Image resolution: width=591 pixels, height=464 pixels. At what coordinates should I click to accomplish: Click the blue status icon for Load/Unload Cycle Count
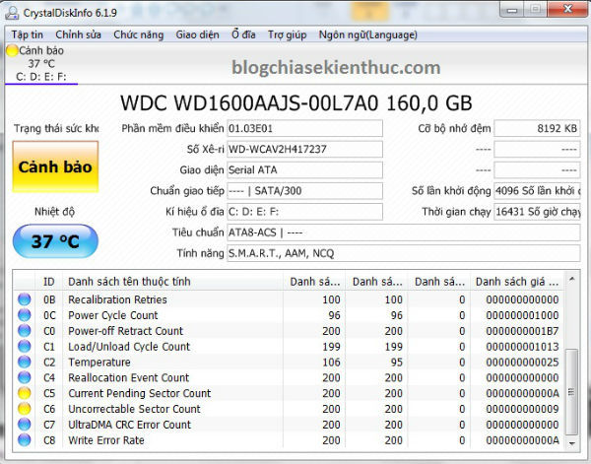pyautogui.click(x=24, y=347)
